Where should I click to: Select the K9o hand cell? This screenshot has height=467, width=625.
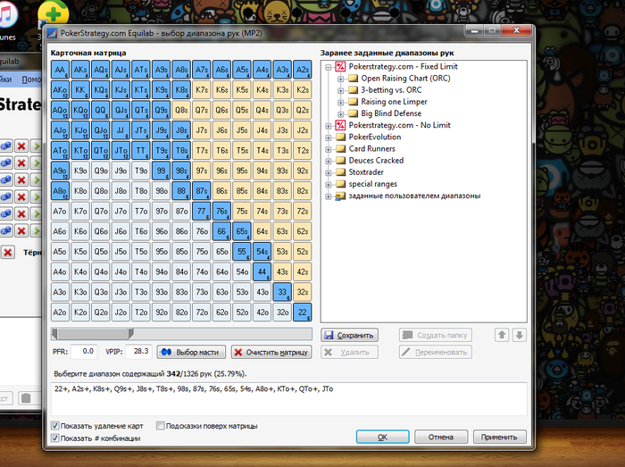(80, 171)
